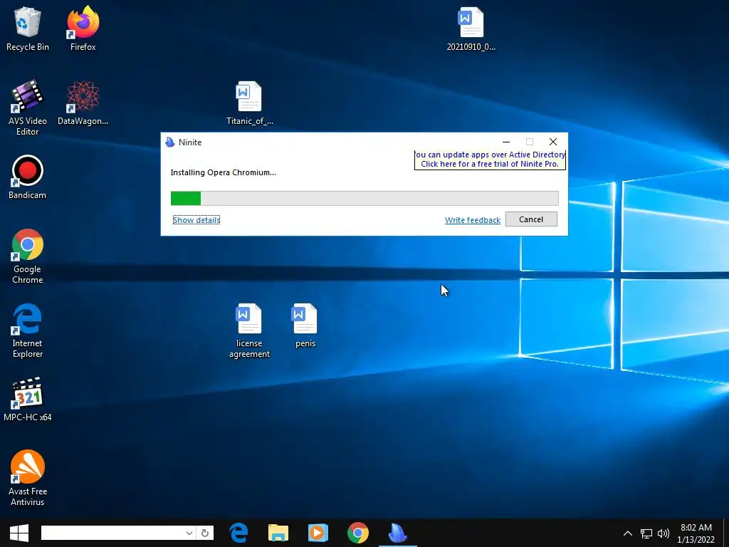Select the 20210910_0 document on desktop
729x547 pixels.
[471, 28]
